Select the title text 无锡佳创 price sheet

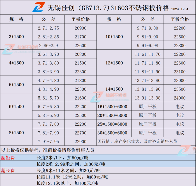[108, 8]
